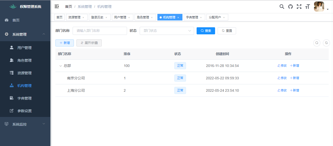
Task: Open 用户管理 from sidebar
Action: [x=25, y=48]
